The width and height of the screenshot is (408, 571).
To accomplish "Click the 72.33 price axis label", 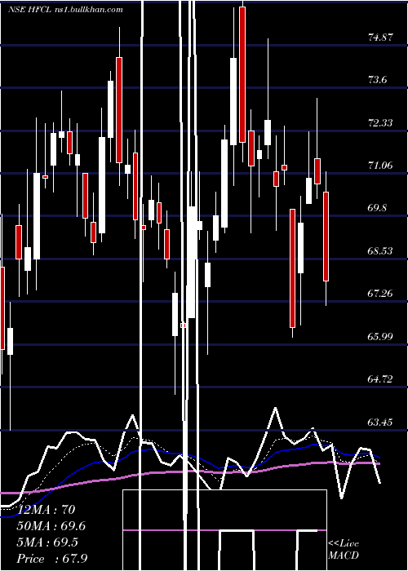I will tap(381, 122).
